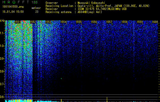Click the 1557 time marker
This screenshot has width=160, height=102.
tap(109, 22)
